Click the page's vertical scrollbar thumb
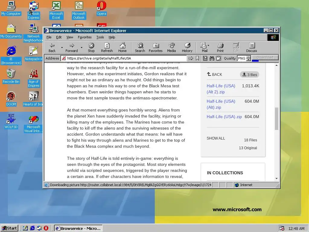309x232 pixels. click(276, 119)
